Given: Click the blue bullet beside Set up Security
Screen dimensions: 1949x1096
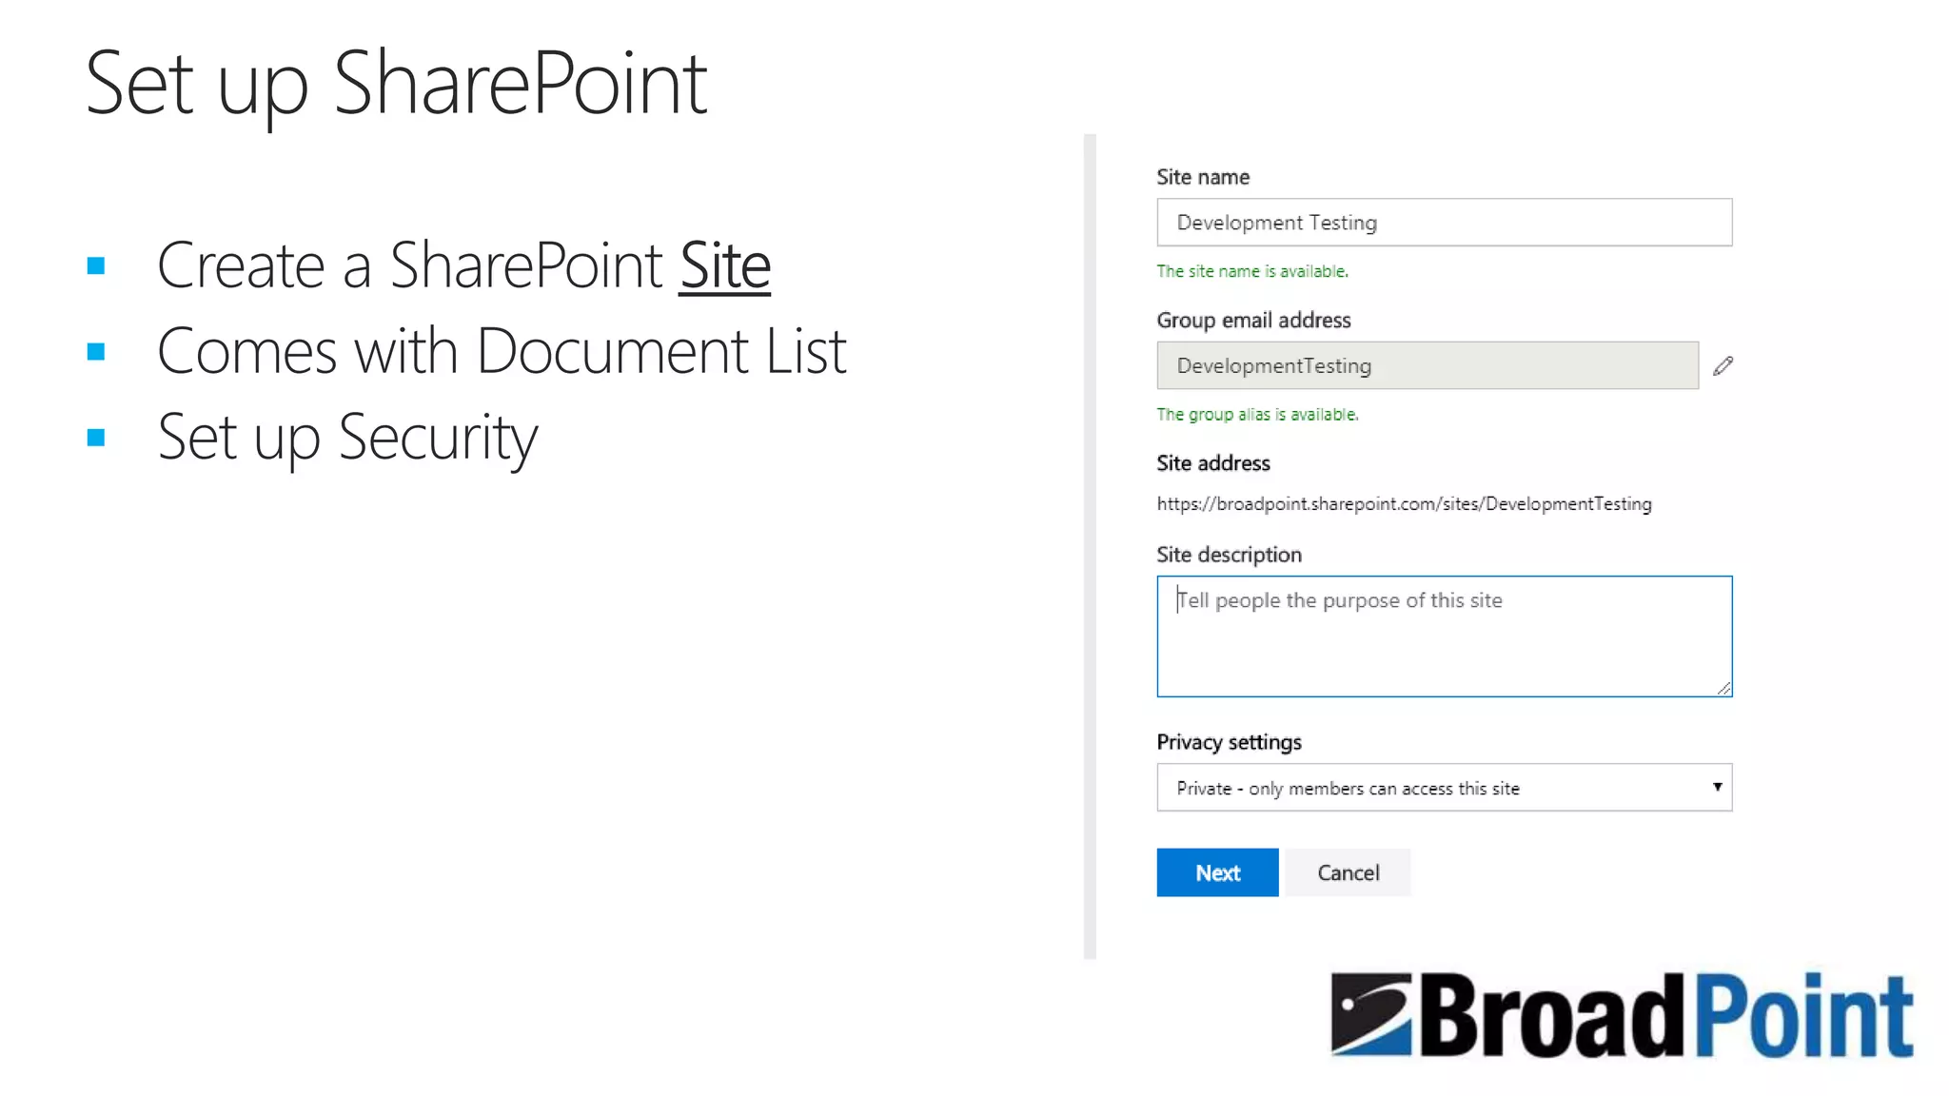Looking at the screenshot, I should click(96, 438).
